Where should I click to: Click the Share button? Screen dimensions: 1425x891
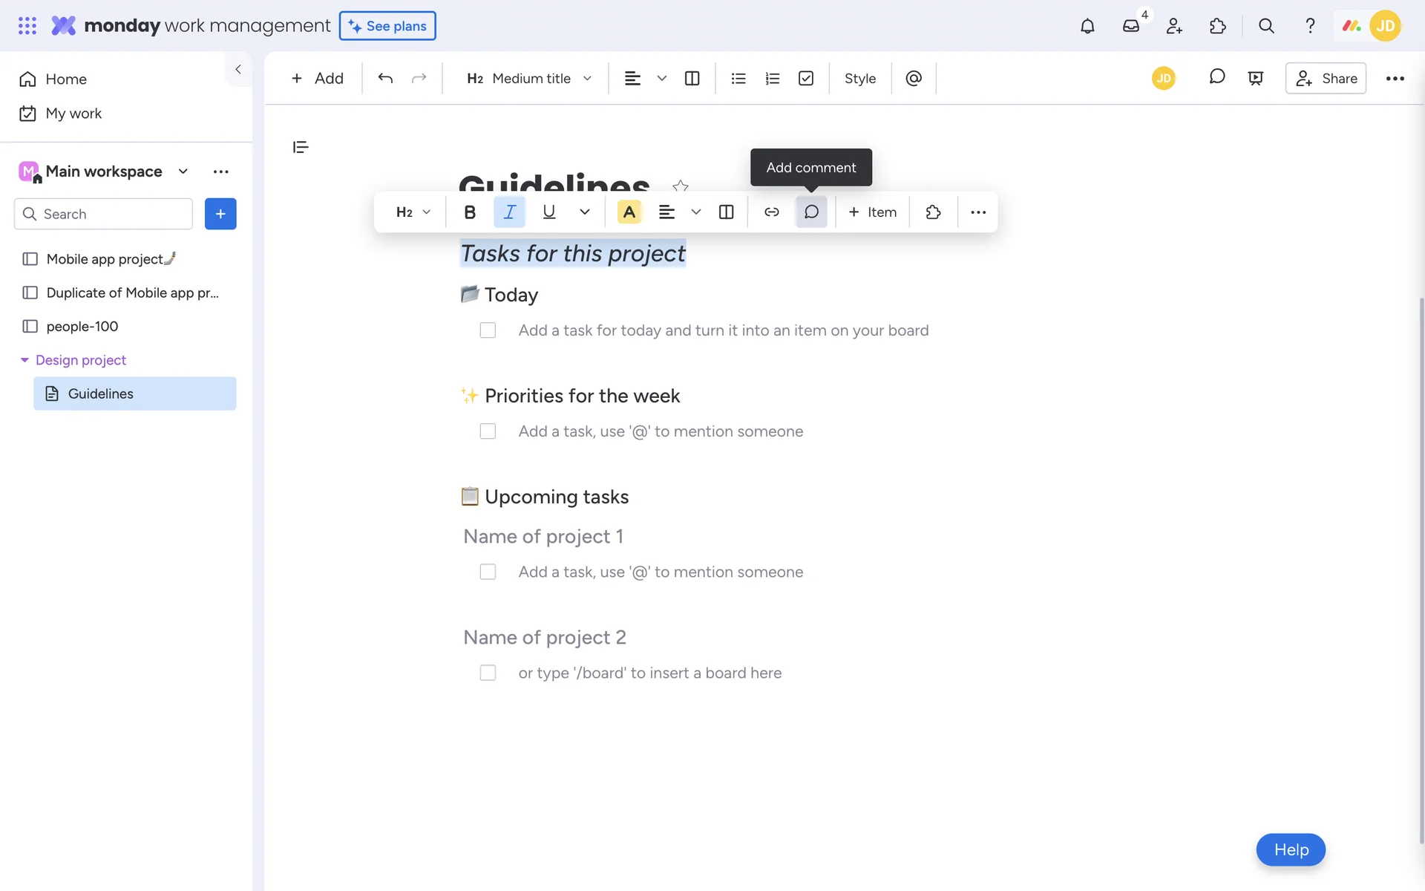(1326, 79)
